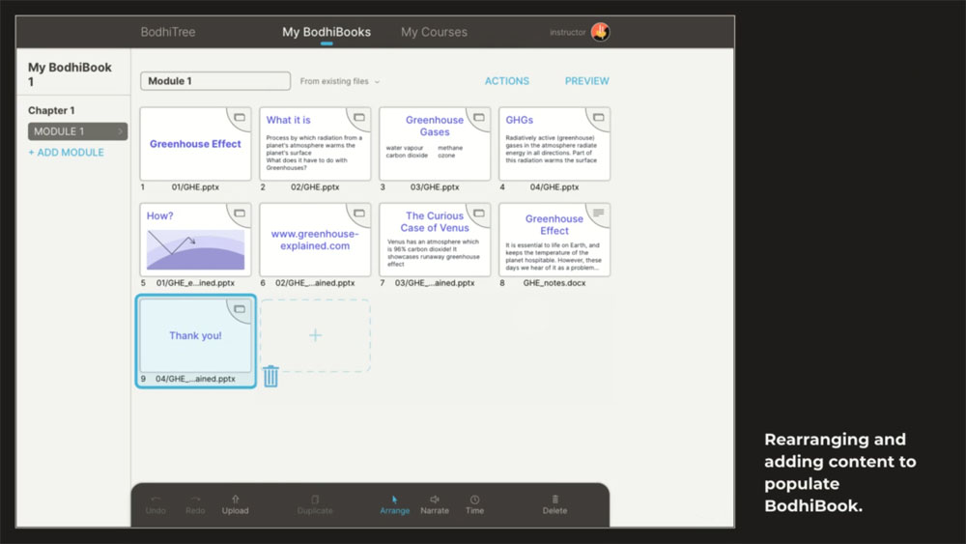The width and height of the screenshot is (966, 544).
Task: Open the Narrate tool
Action: point(435,504)
